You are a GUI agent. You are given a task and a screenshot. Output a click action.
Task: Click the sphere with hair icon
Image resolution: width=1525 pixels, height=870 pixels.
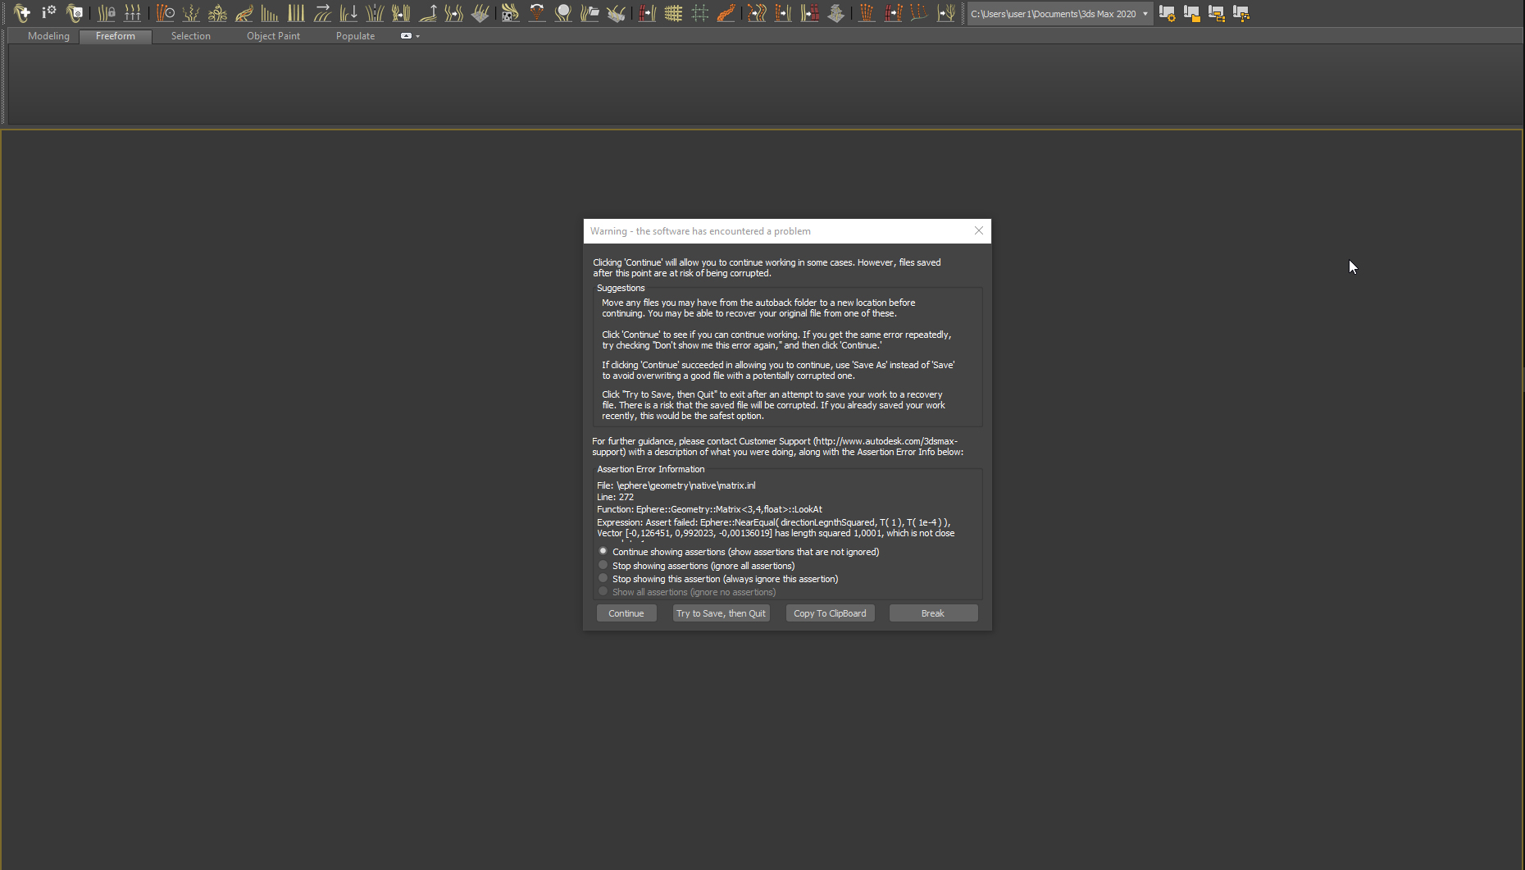click(563, 13)
